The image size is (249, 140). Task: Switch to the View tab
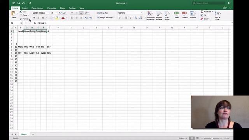point(82,8)
